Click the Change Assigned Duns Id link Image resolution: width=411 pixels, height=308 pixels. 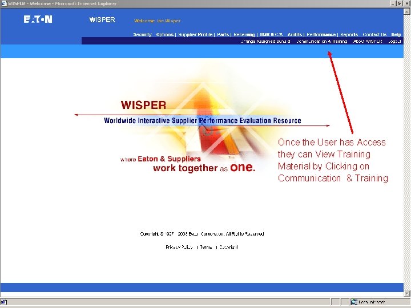(x=265, y=42)
